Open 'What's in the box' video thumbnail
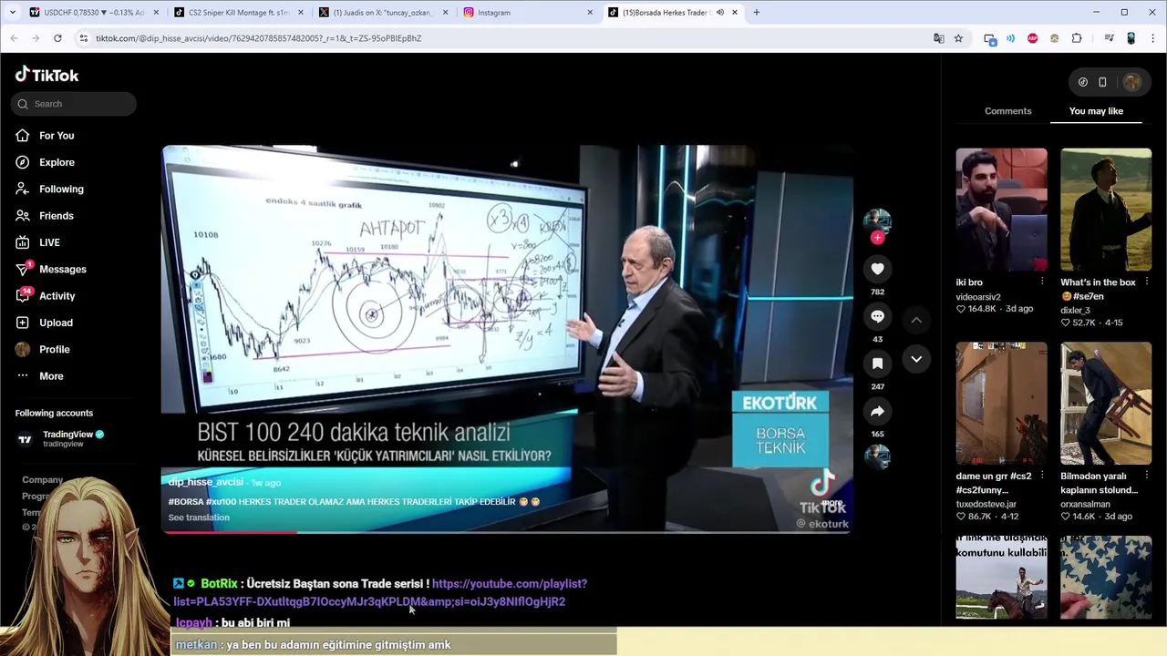 click(1106, 210)
